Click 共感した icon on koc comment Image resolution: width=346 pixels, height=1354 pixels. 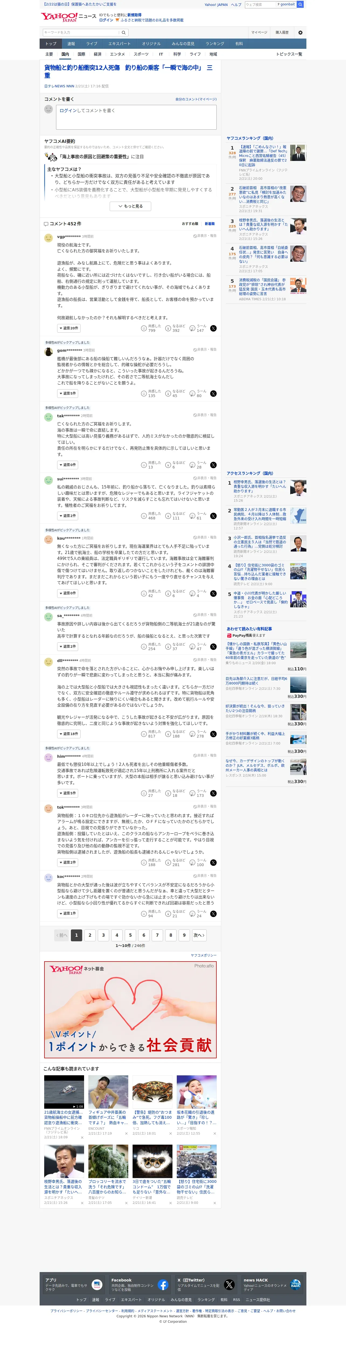(x=144, y=914)
